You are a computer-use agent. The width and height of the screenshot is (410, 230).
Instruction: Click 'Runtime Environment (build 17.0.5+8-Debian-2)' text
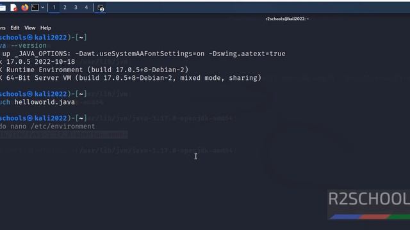97,70
